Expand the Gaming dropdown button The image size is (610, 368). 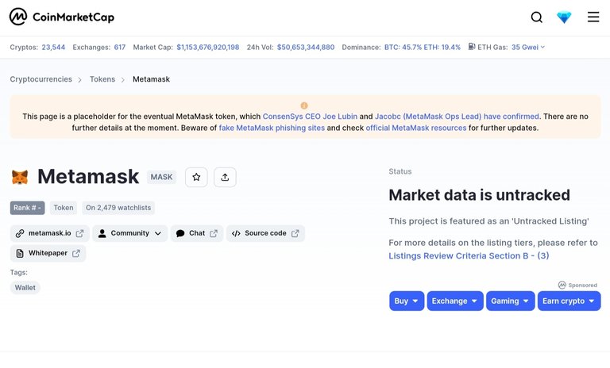pos(510,301)
